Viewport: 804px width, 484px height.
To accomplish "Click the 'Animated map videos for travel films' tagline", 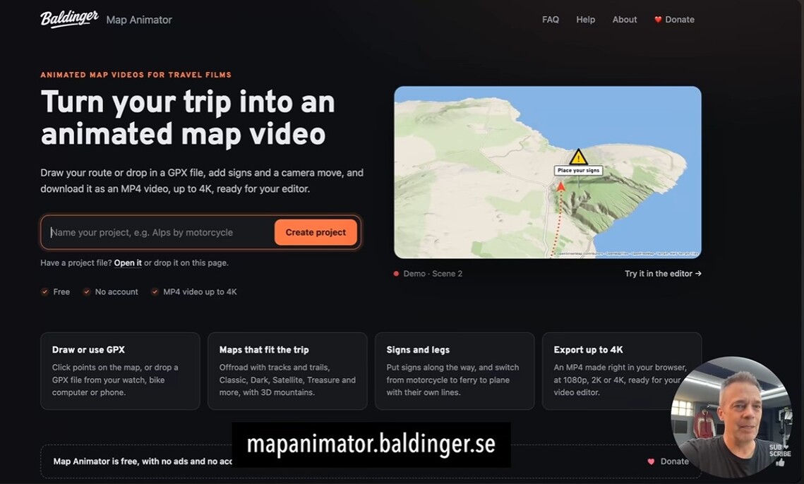I will pyautogui.click(x=136, y=75).
